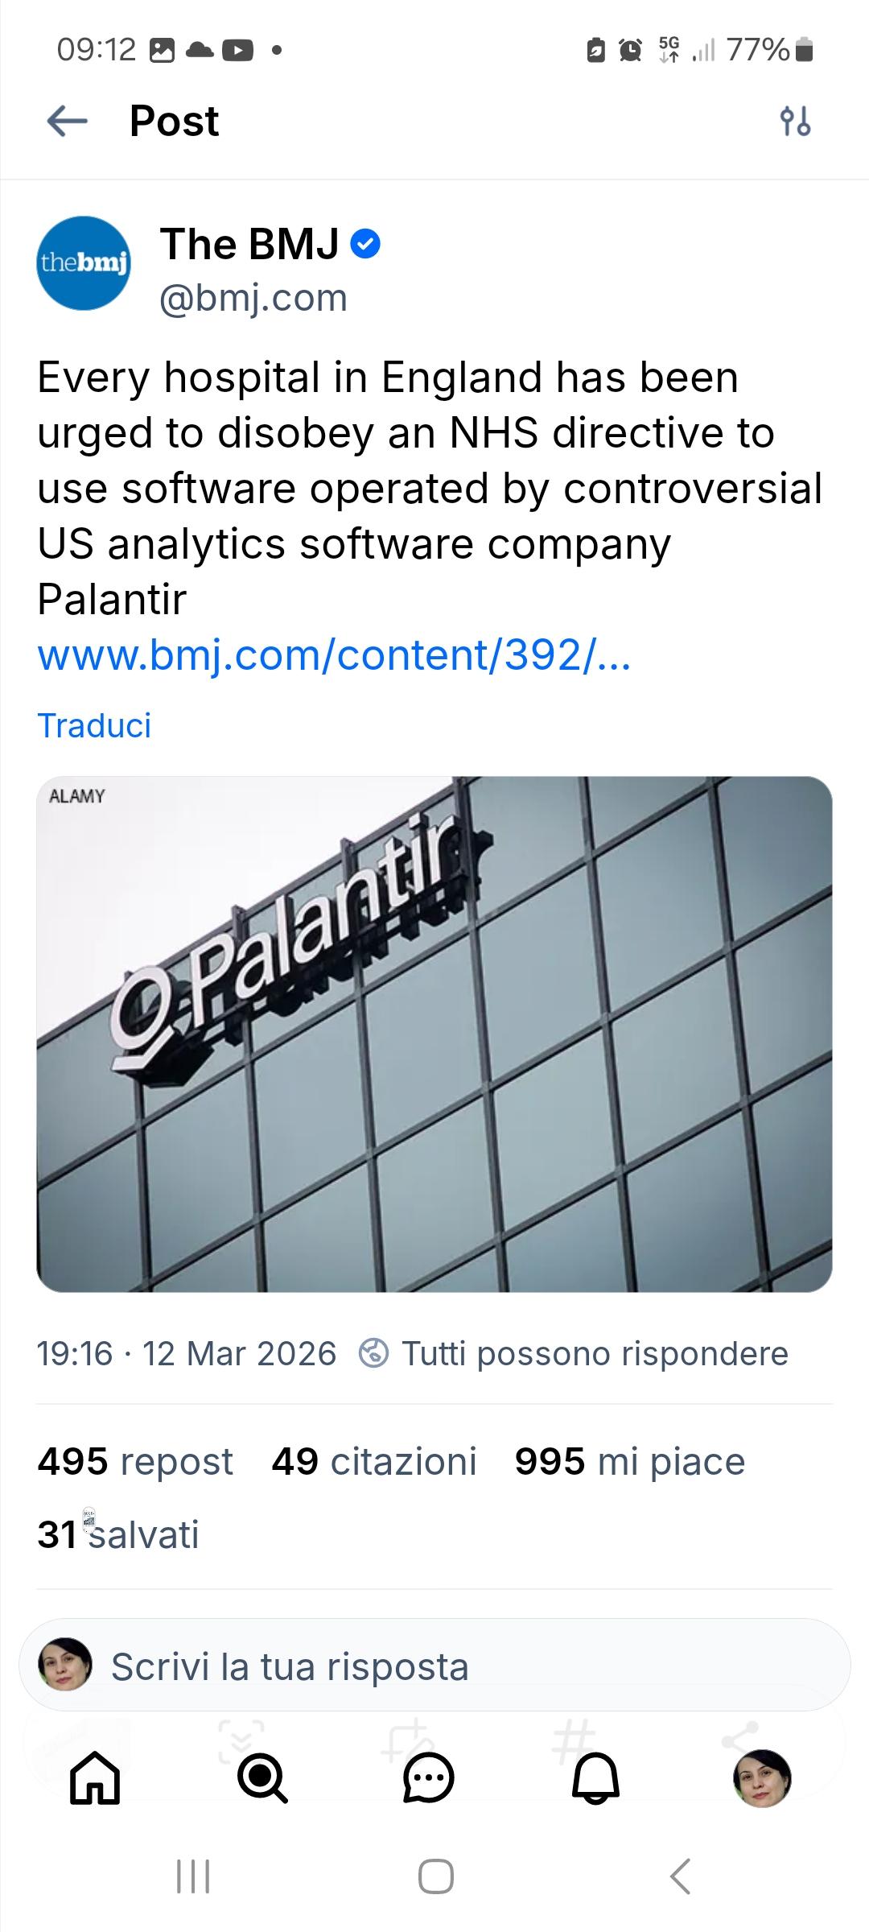The width and height of the screenshot is (869, 1932).
Task: Open Tutti possono rispondere reply settings
Action: [575, 1353]
